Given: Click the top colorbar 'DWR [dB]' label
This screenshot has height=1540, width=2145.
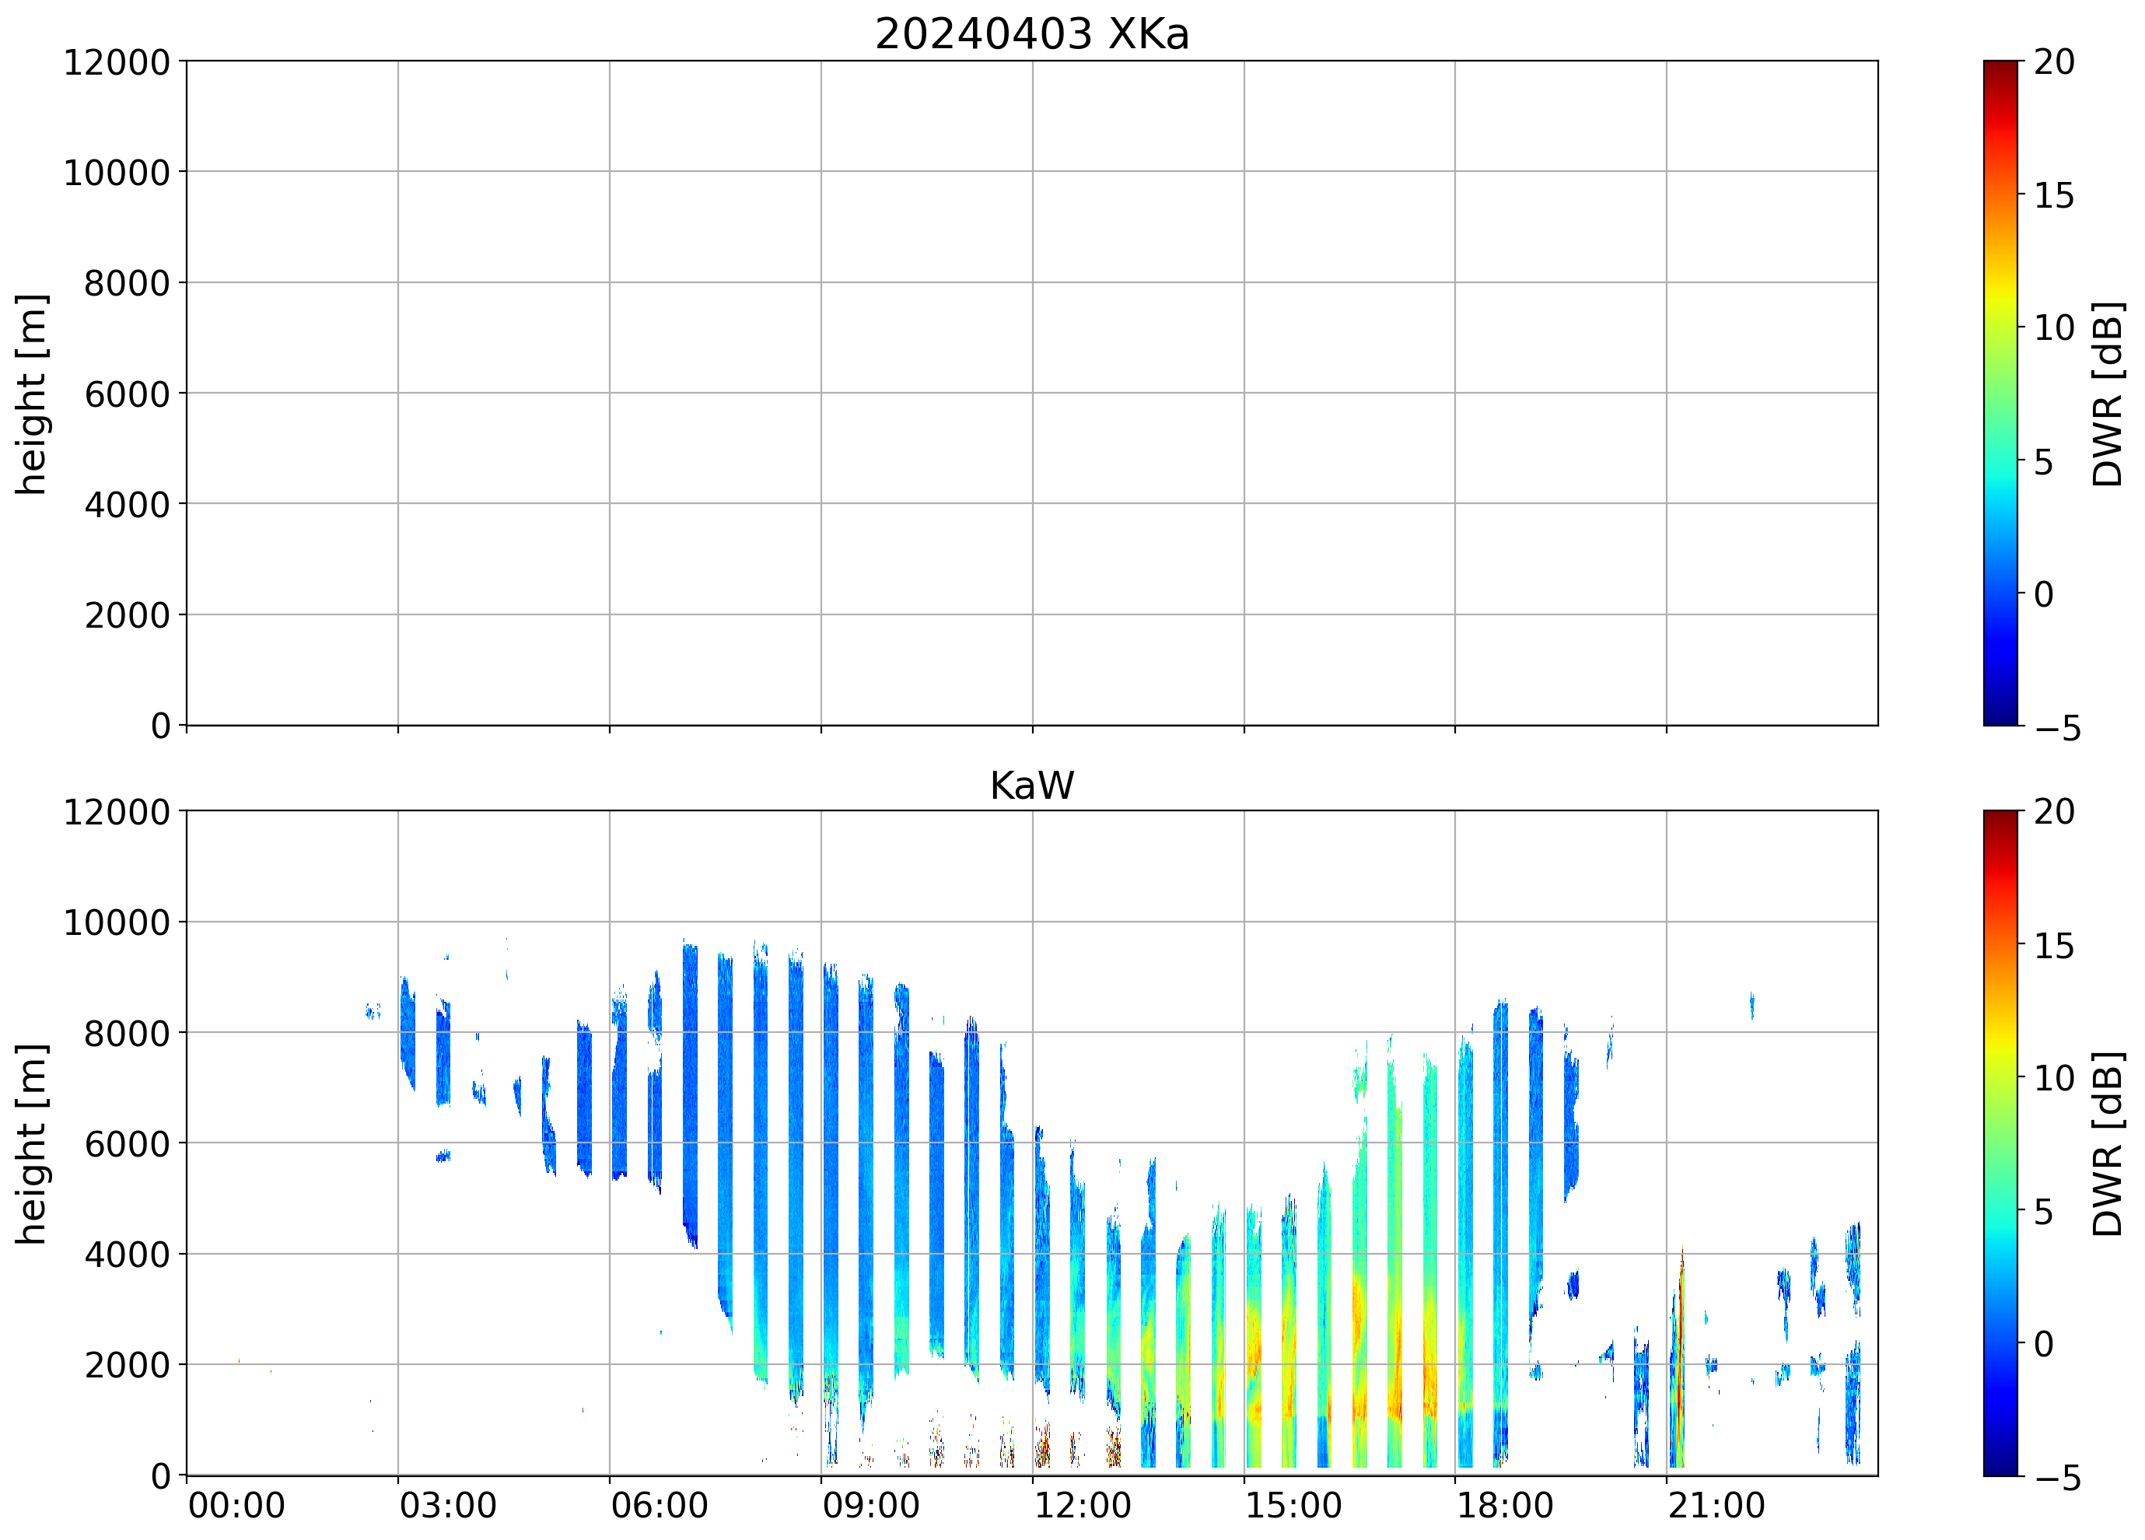Looking at the screenshot, I should point(2108,394).
